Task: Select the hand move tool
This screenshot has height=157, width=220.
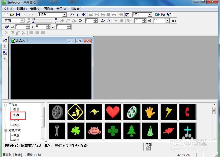Action: coord(72,14)
